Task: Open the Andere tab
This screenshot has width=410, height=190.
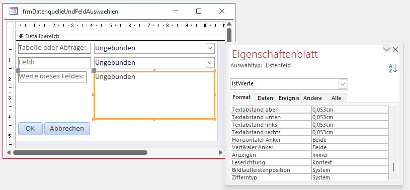Action: pyautogui.click(x=312, y=98)
